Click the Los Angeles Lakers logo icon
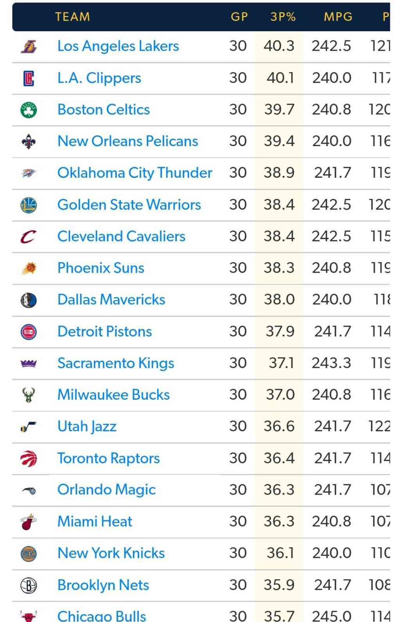402x622 pixels. pos(29,46)
